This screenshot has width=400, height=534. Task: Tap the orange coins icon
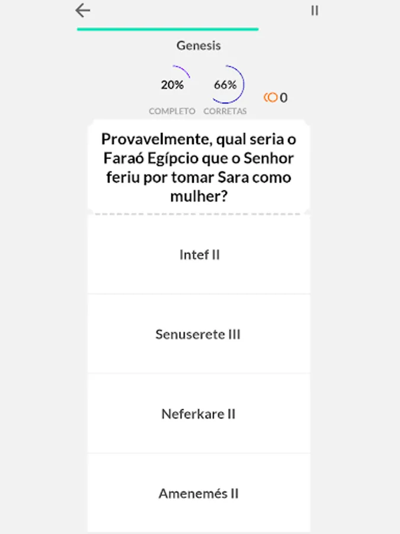[x=271, y=97]
